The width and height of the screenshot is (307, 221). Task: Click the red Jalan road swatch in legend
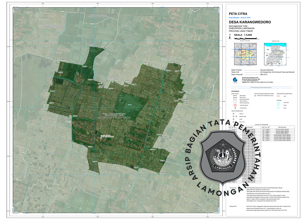[278, 96]
